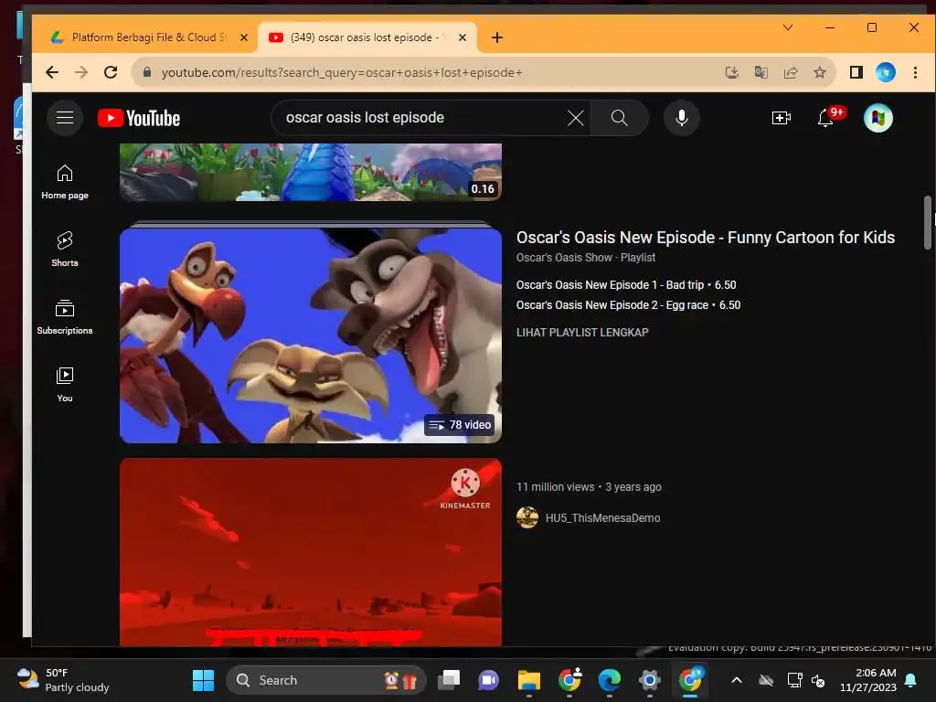
Task: Click the translate page icon
Action: point(761,72)
